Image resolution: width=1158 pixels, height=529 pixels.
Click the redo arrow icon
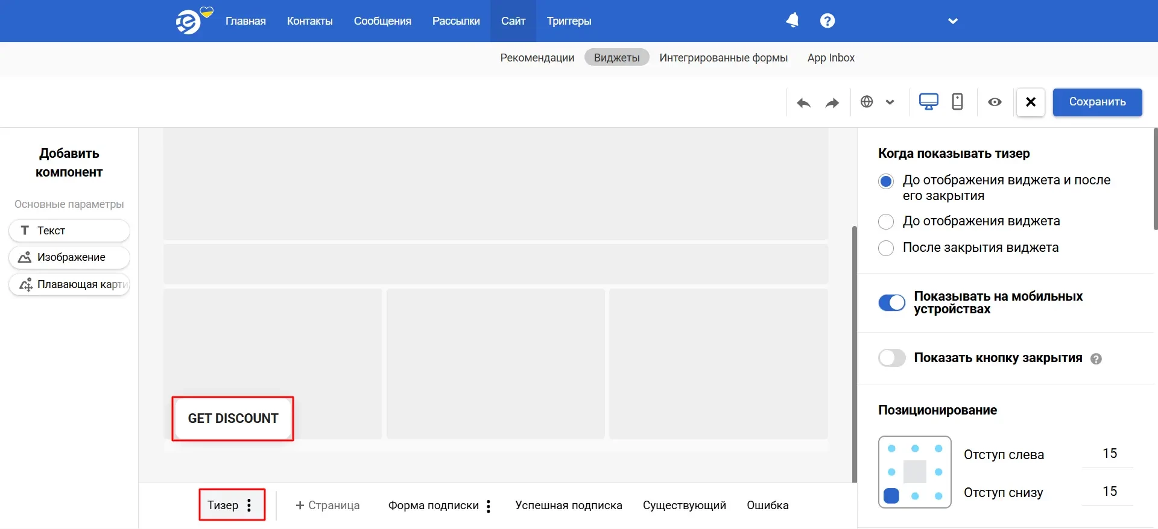pyautogui.click(x=832, y=102)
